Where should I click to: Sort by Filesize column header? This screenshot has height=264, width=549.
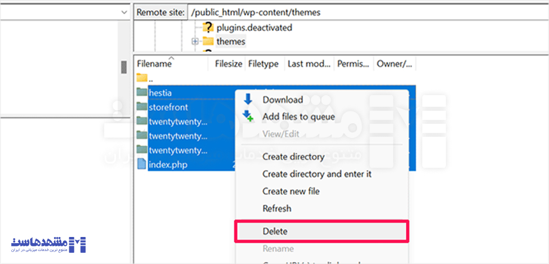coord(228,64)
